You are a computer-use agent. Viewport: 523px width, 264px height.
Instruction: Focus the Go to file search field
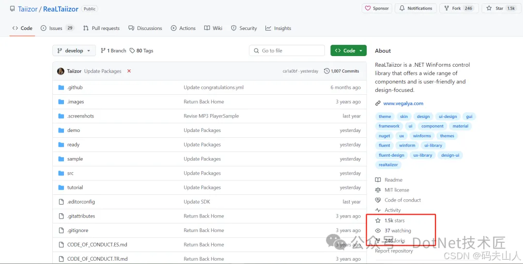pos(287,51)
